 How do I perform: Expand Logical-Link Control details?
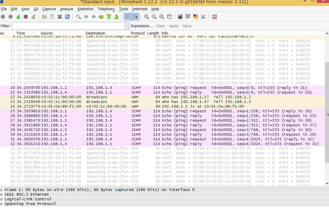click(2, 199)
